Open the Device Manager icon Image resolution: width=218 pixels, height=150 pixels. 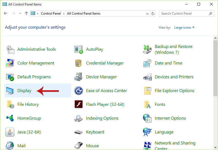78,77
